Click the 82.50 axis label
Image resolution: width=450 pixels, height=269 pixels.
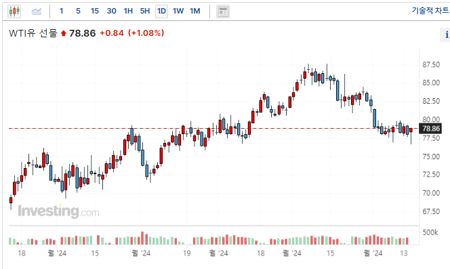[431, 101]
